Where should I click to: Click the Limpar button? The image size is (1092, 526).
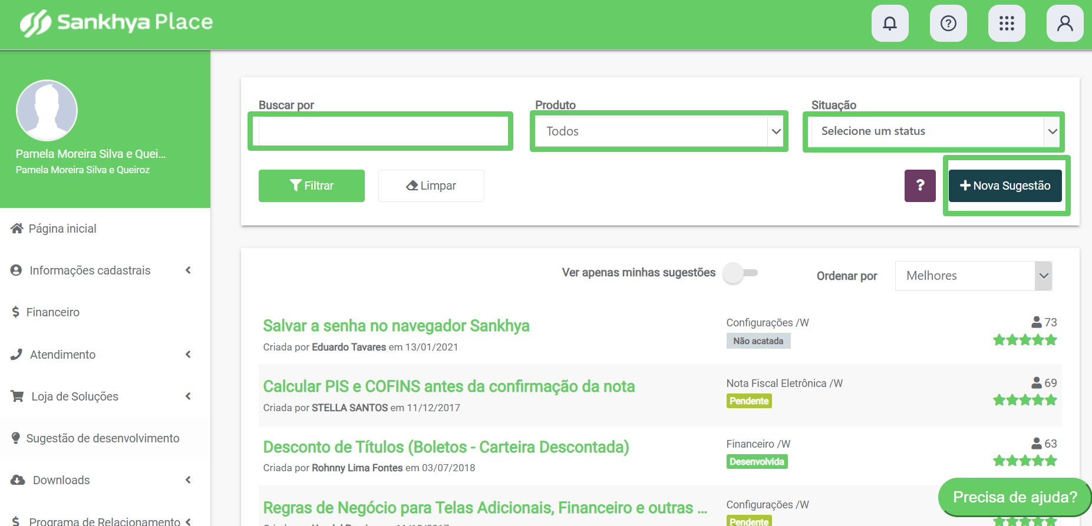(431, 186)
